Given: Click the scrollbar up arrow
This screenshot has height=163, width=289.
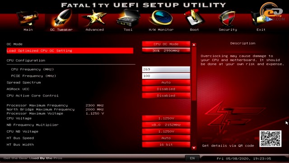Looking at the screenshot, I should pos(194,45).
